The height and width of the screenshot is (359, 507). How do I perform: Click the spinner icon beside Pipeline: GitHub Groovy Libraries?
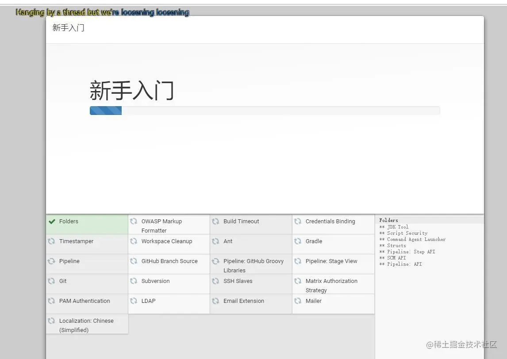[x=215, y=261]
